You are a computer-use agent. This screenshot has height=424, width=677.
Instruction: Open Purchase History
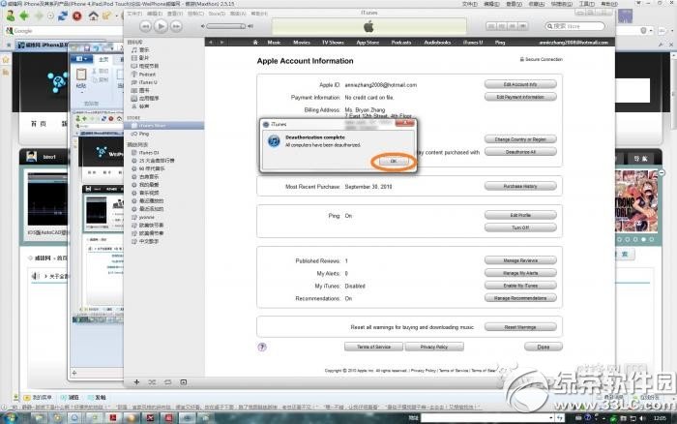[x=520, y=186]
